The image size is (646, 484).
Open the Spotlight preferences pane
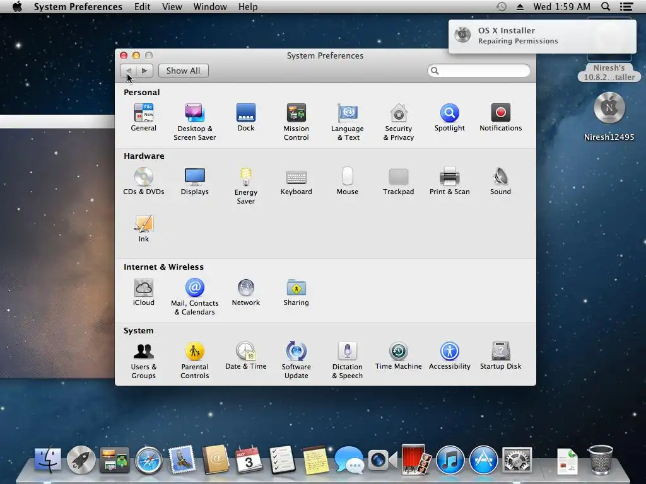[x=449, y=117]
